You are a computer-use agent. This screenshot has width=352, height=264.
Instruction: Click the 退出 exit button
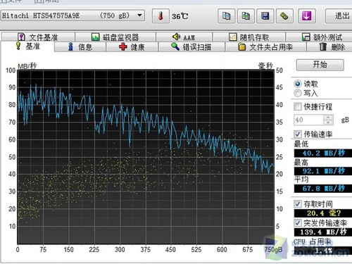pyautogui.click(x=339, y=16)
